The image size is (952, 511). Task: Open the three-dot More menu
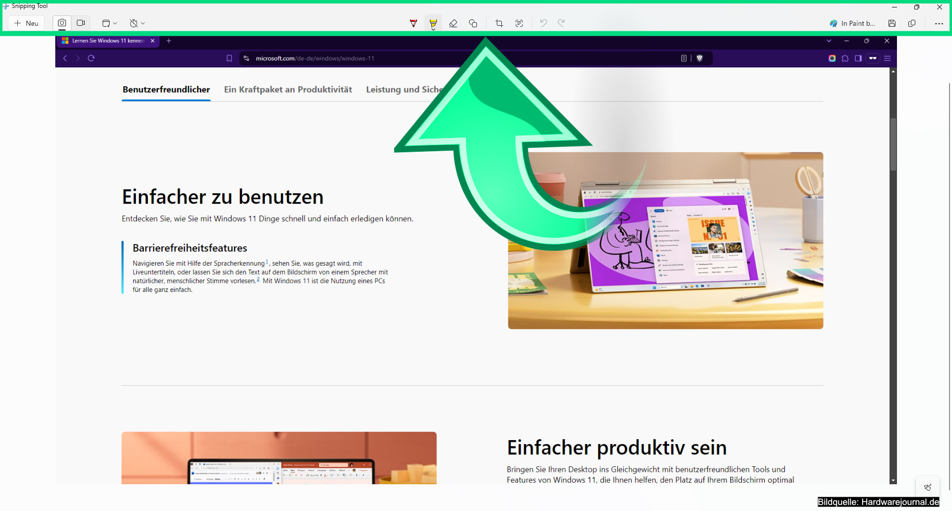click(939, 23)
